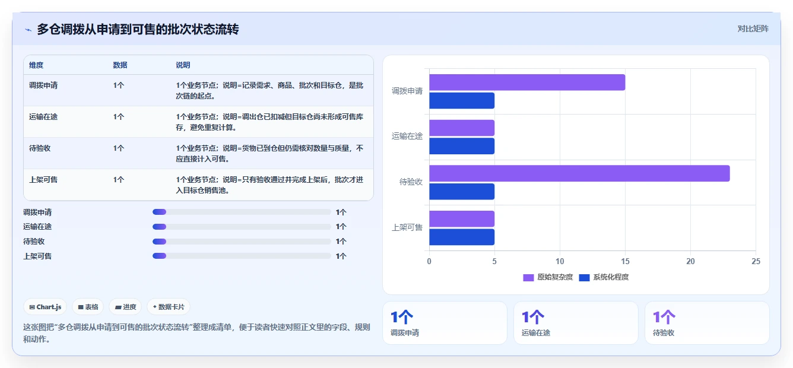The image size is (793, 368).
Task: Click the blue 运输在途 chart bar
Action: click(462, 146)
